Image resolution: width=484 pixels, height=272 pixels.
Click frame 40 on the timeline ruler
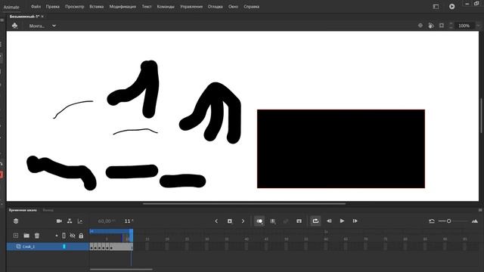[247, 239]
